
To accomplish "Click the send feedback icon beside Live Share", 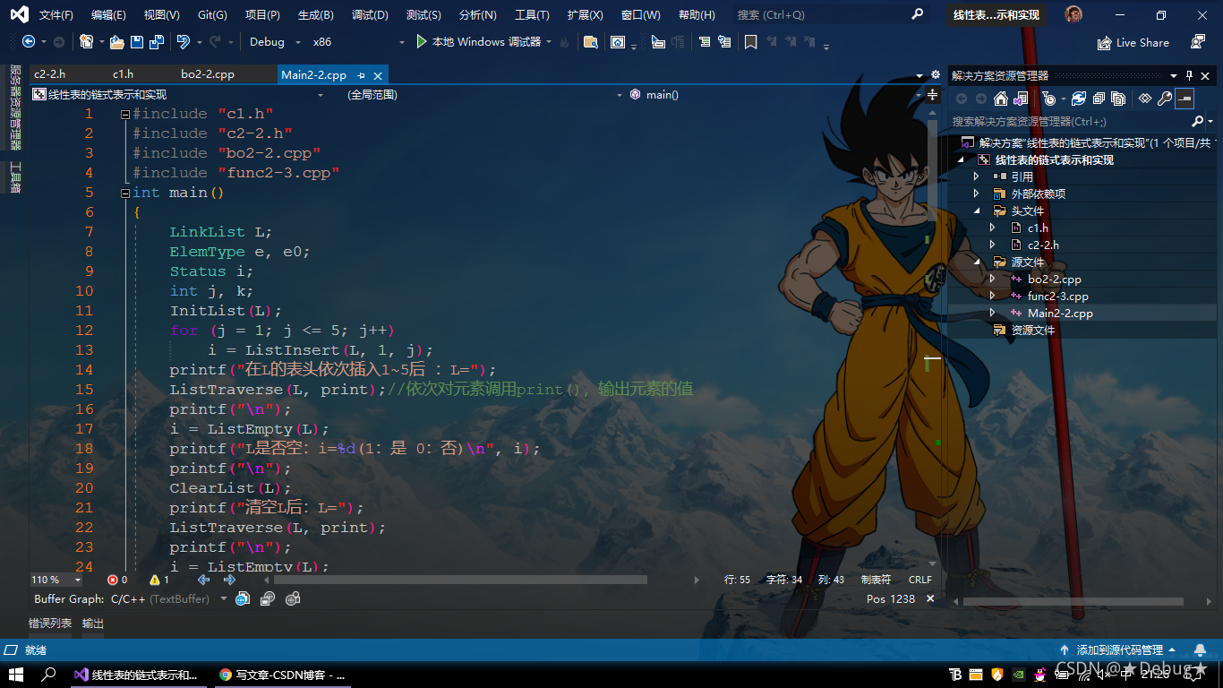I will [1198, 42].
